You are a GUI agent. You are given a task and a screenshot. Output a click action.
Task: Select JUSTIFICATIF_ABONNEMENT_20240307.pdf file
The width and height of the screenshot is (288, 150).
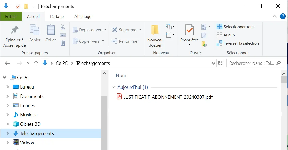tap(165, 97)
